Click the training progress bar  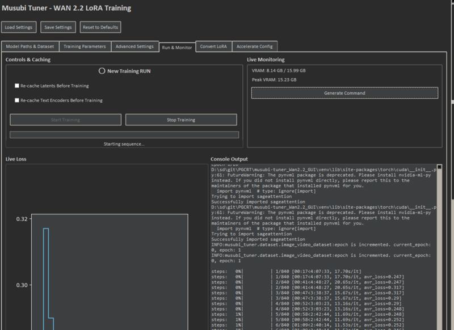point(124,134)
